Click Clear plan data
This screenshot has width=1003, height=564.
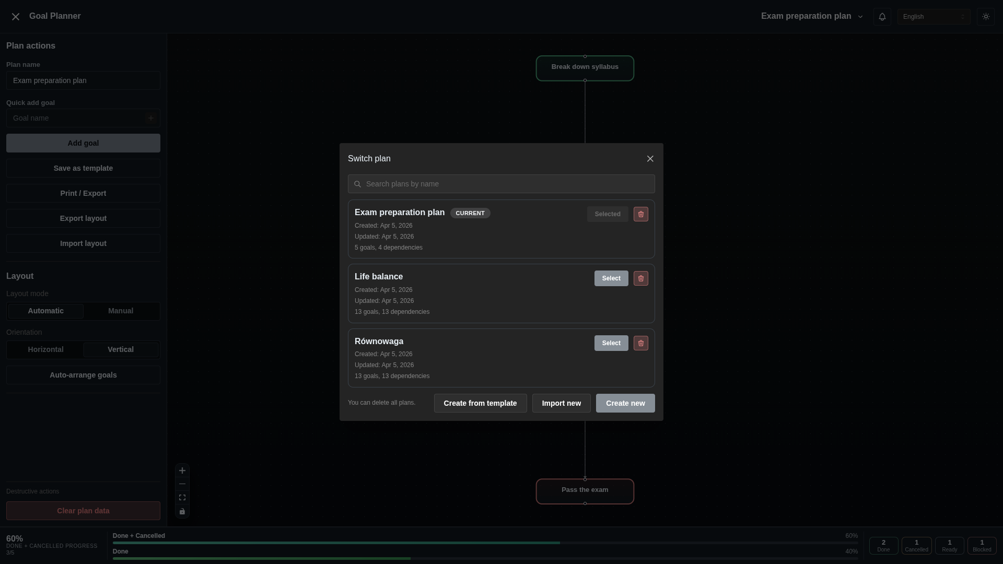(x=83, y=510)
